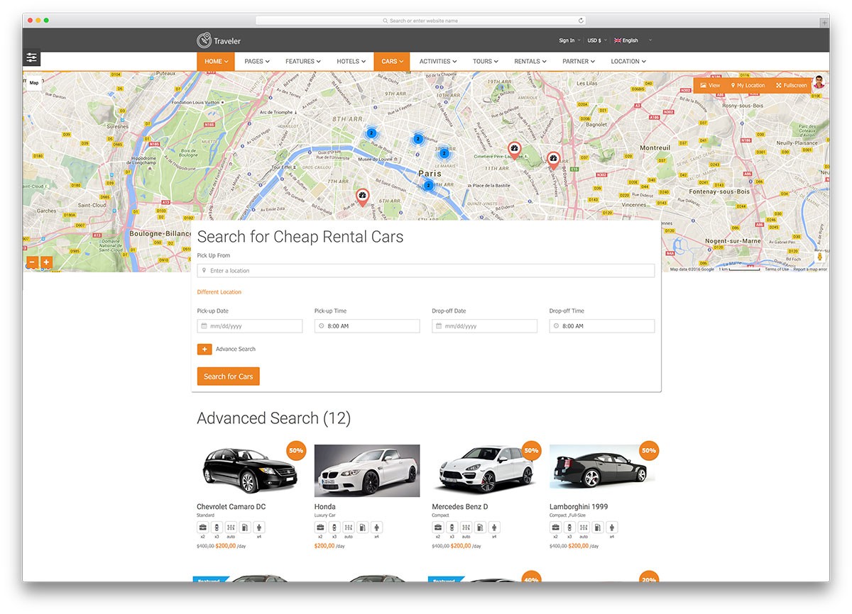Click the 50% badge on Lamborghini 1999
Viewport: 852px width, 614px height.
coord(648,450)
